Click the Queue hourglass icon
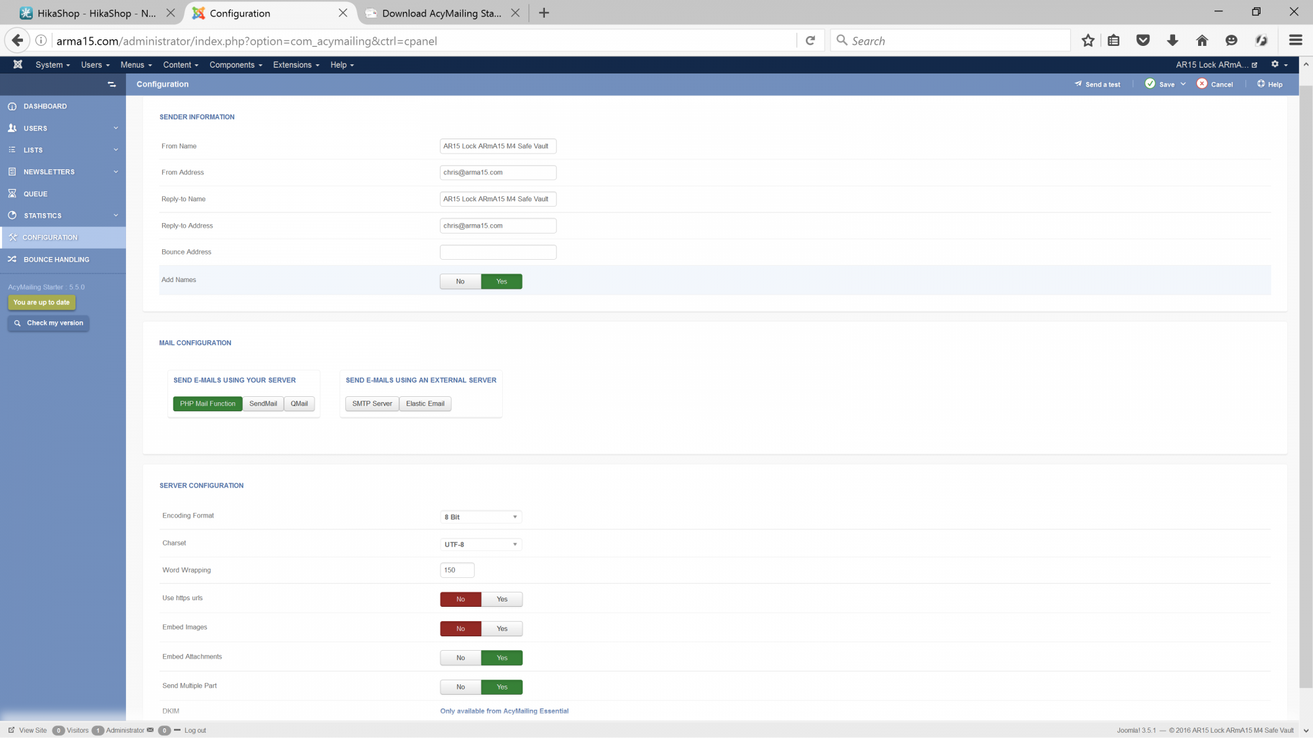The image size is (1313, 738). coord(12,194)
